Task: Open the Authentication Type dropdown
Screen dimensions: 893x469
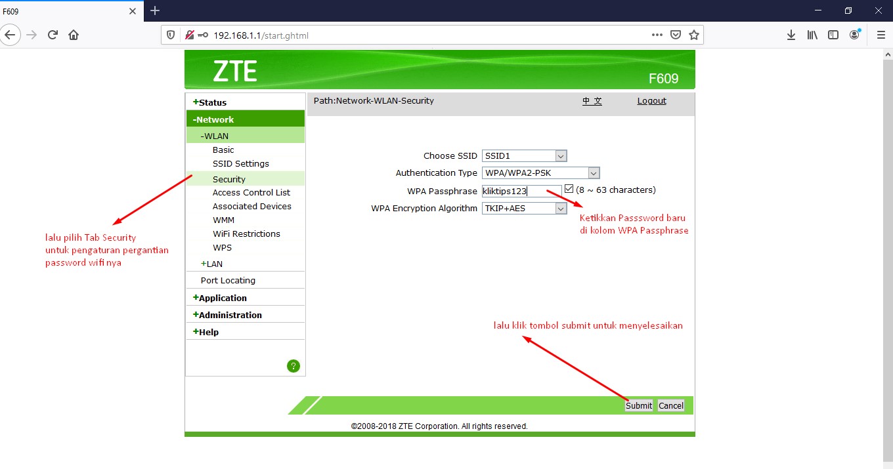Action: [540, 173]
